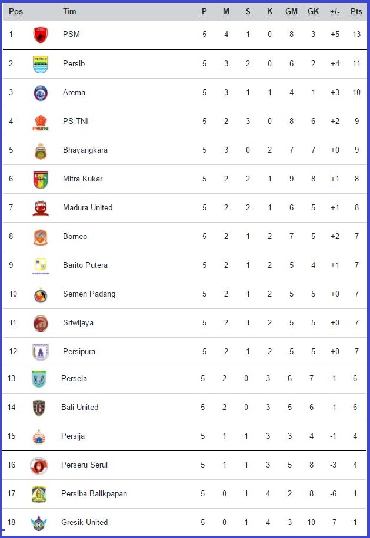The width and height of the screenshot is (370, 538).
Task: Select the Pos column header
Action: [16, 12]
